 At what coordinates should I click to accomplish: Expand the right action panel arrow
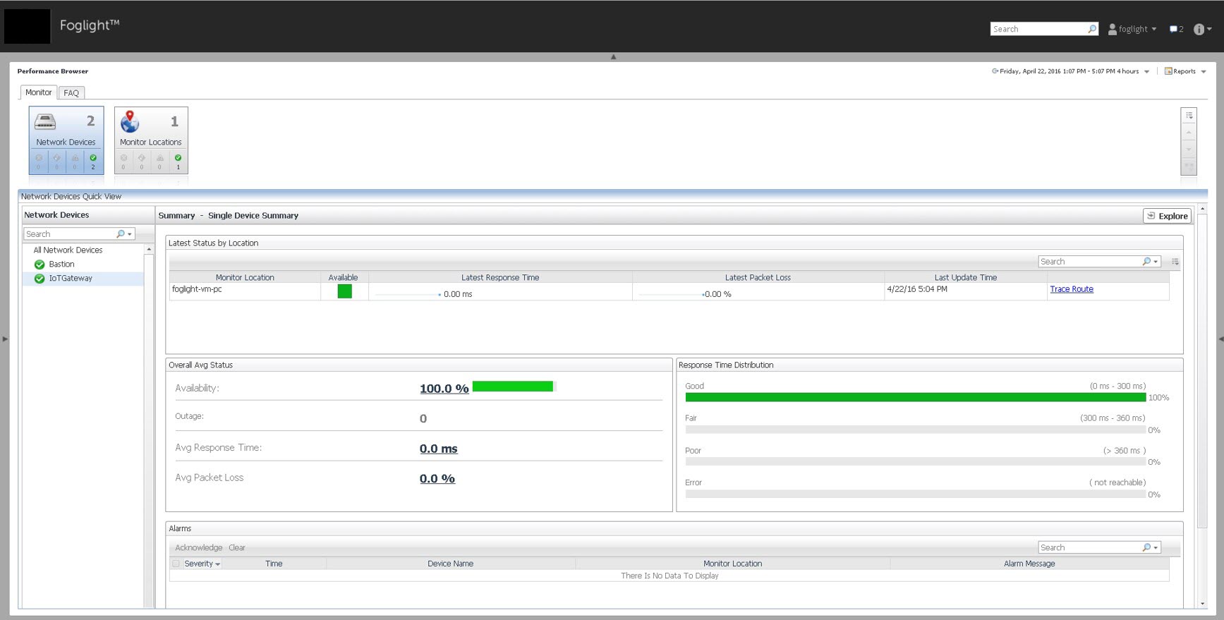coord(1220,339)
